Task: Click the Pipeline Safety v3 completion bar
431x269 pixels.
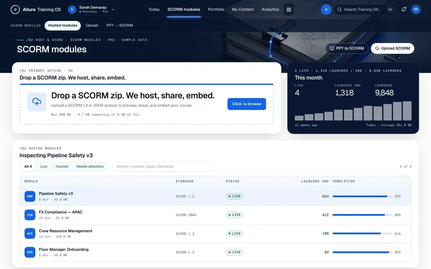Action: (362, 196)
